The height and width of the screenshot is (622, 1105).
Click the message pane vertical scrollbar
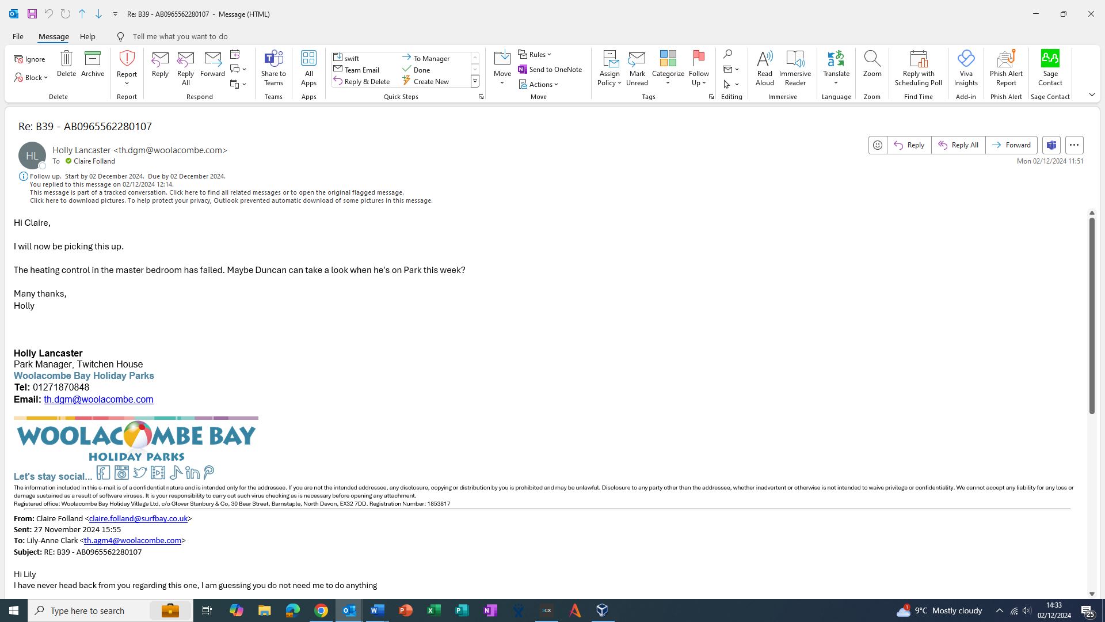(x=1091, y=316)
